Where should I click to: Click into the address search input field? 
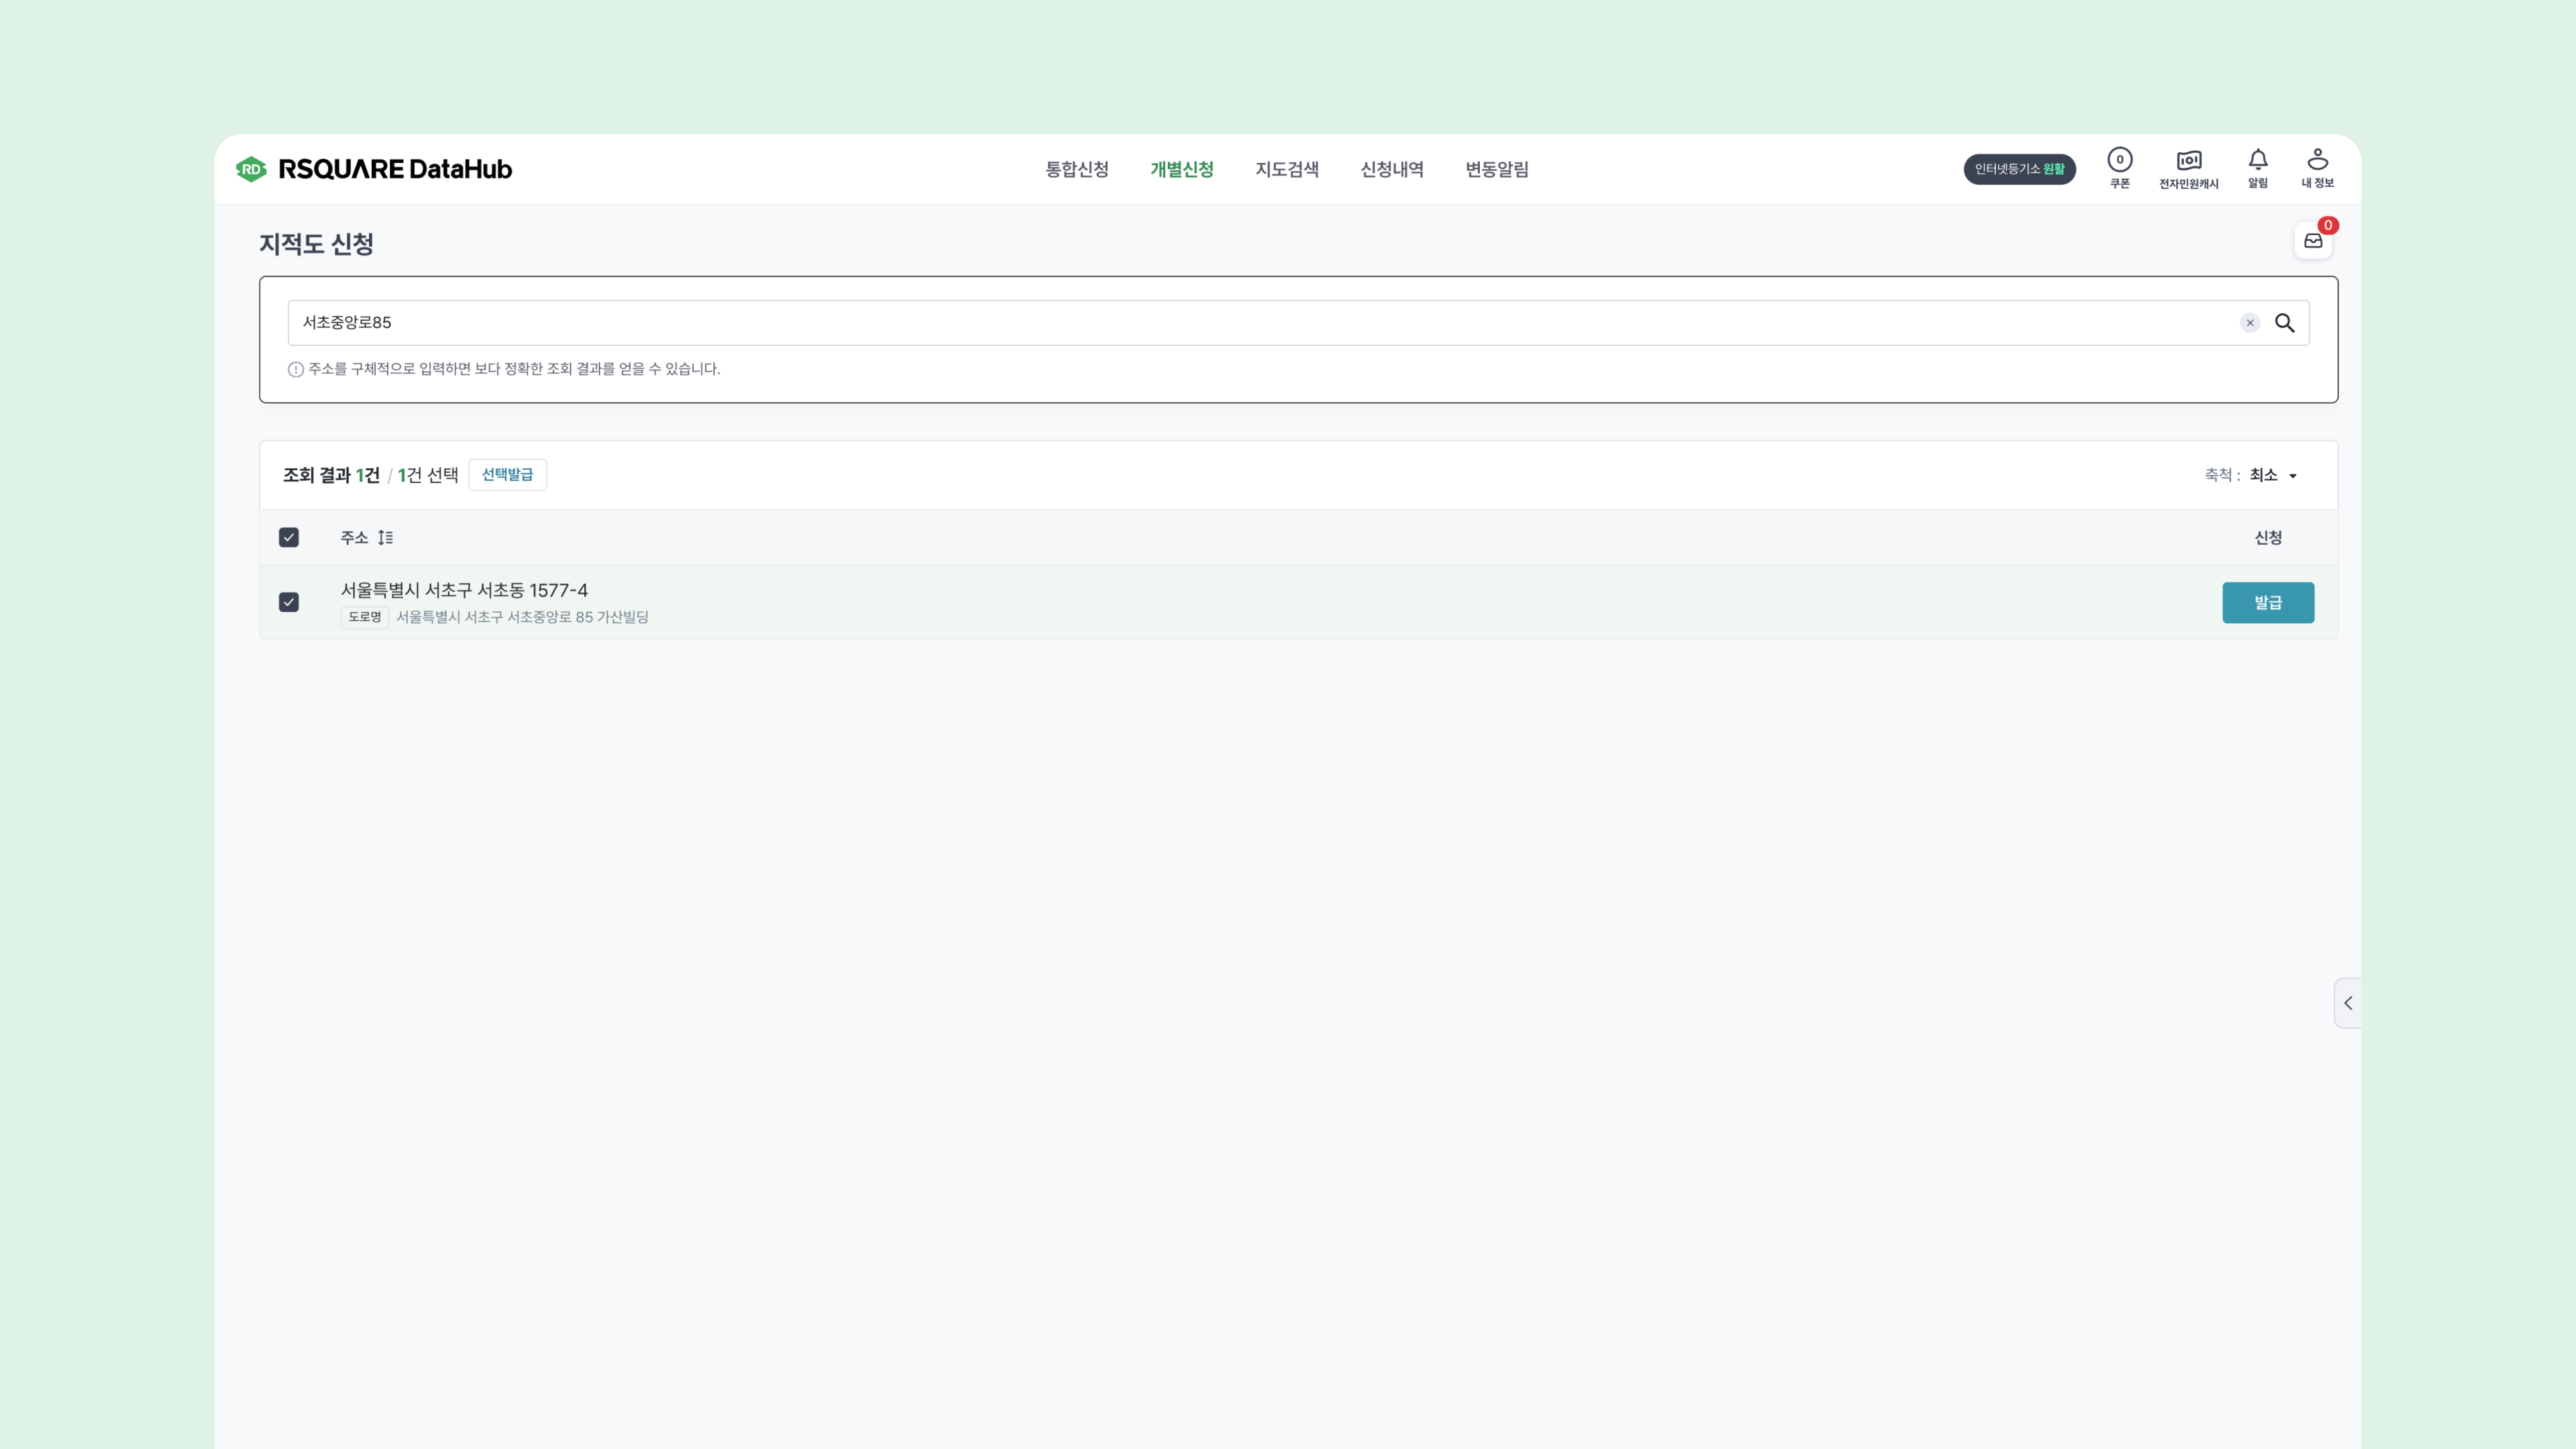[x=1200, y=323]
